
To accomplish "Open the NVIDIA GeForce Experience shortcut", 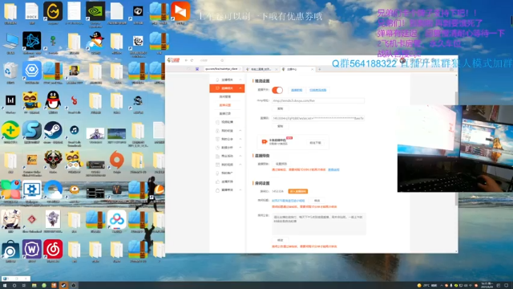I will tap(95, 10).
